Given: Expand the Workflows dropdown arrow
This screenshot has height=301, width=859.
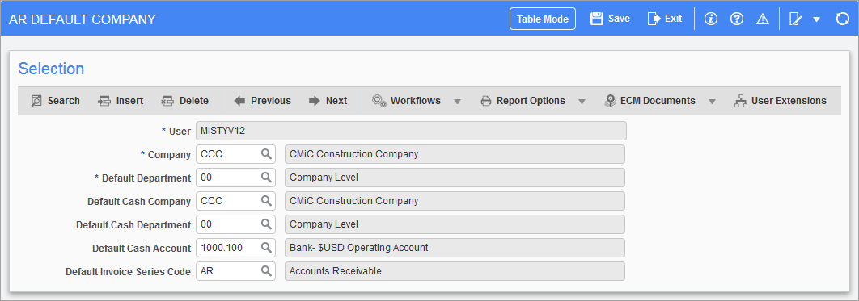Looking at the screenshot, I should pos(458,102).
